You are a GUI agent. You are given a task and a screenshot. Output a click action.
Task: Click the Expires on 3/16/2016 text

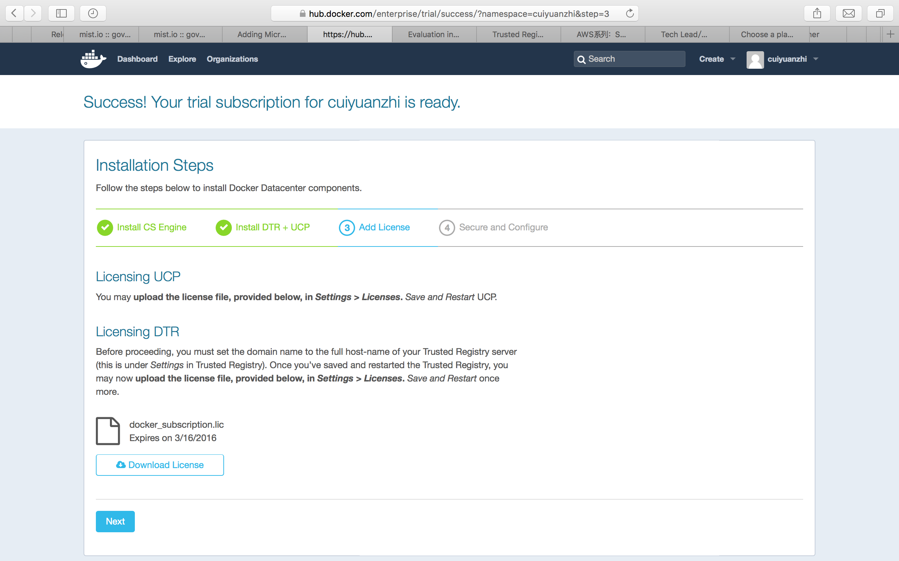coord(173,438)
